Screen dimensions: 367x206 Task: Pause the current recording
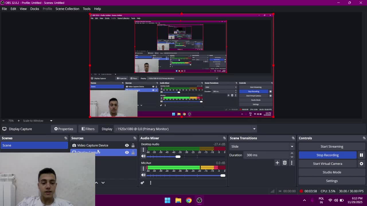tap(361, 155)
